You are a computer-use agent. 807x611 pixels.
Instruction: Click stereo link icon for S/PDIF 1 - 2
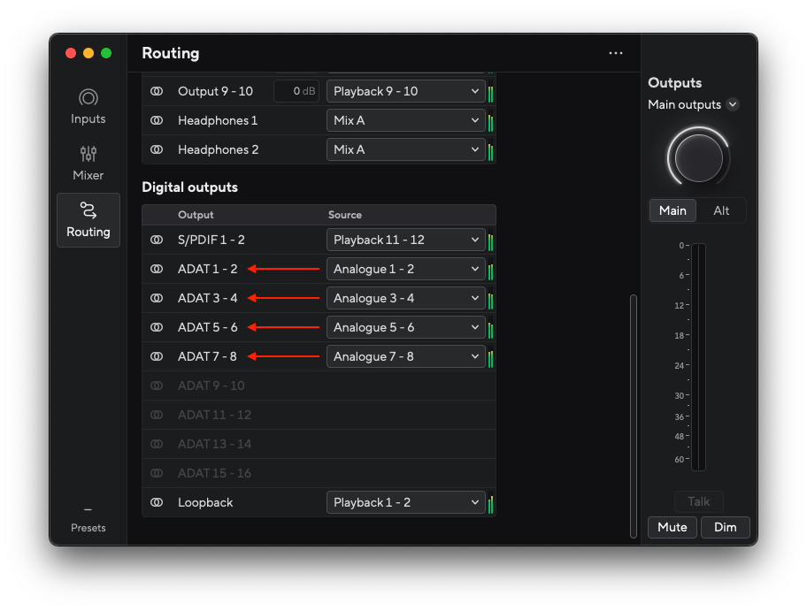(157, 240)
